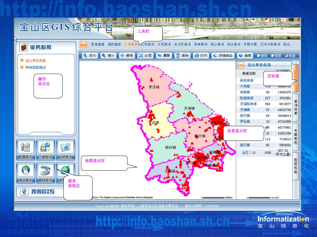The height and width of the screenshot is (237, 317).
Task: Switch to 遥感 remote sensing view
Action: (245, 56)
